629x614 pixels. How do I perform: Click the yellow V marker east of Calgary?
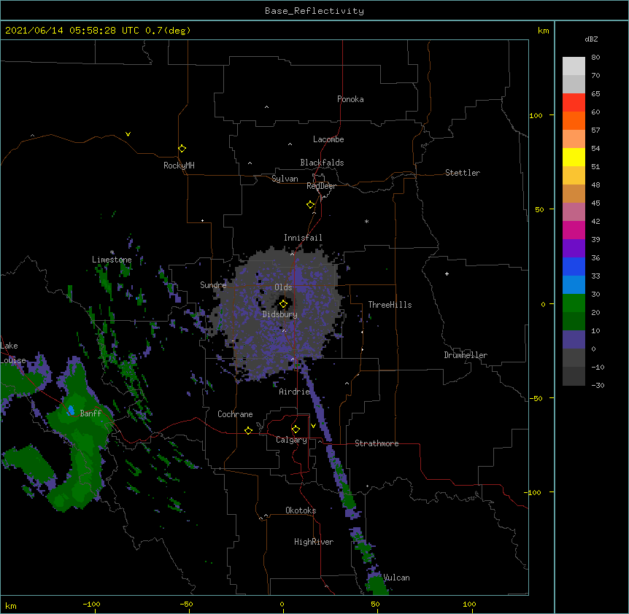point(313,426)
